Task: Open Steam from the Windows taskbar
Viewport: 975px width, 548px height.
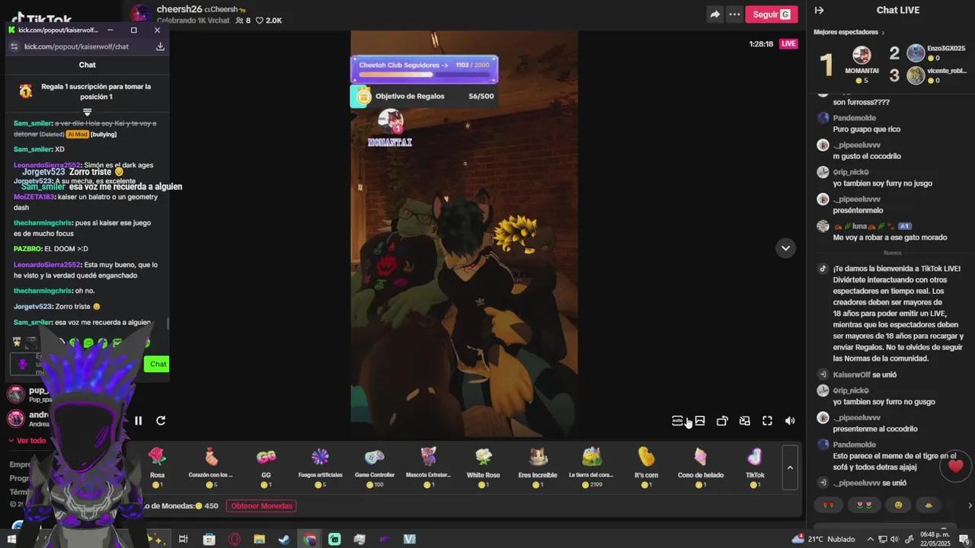Action: (284, 540)
